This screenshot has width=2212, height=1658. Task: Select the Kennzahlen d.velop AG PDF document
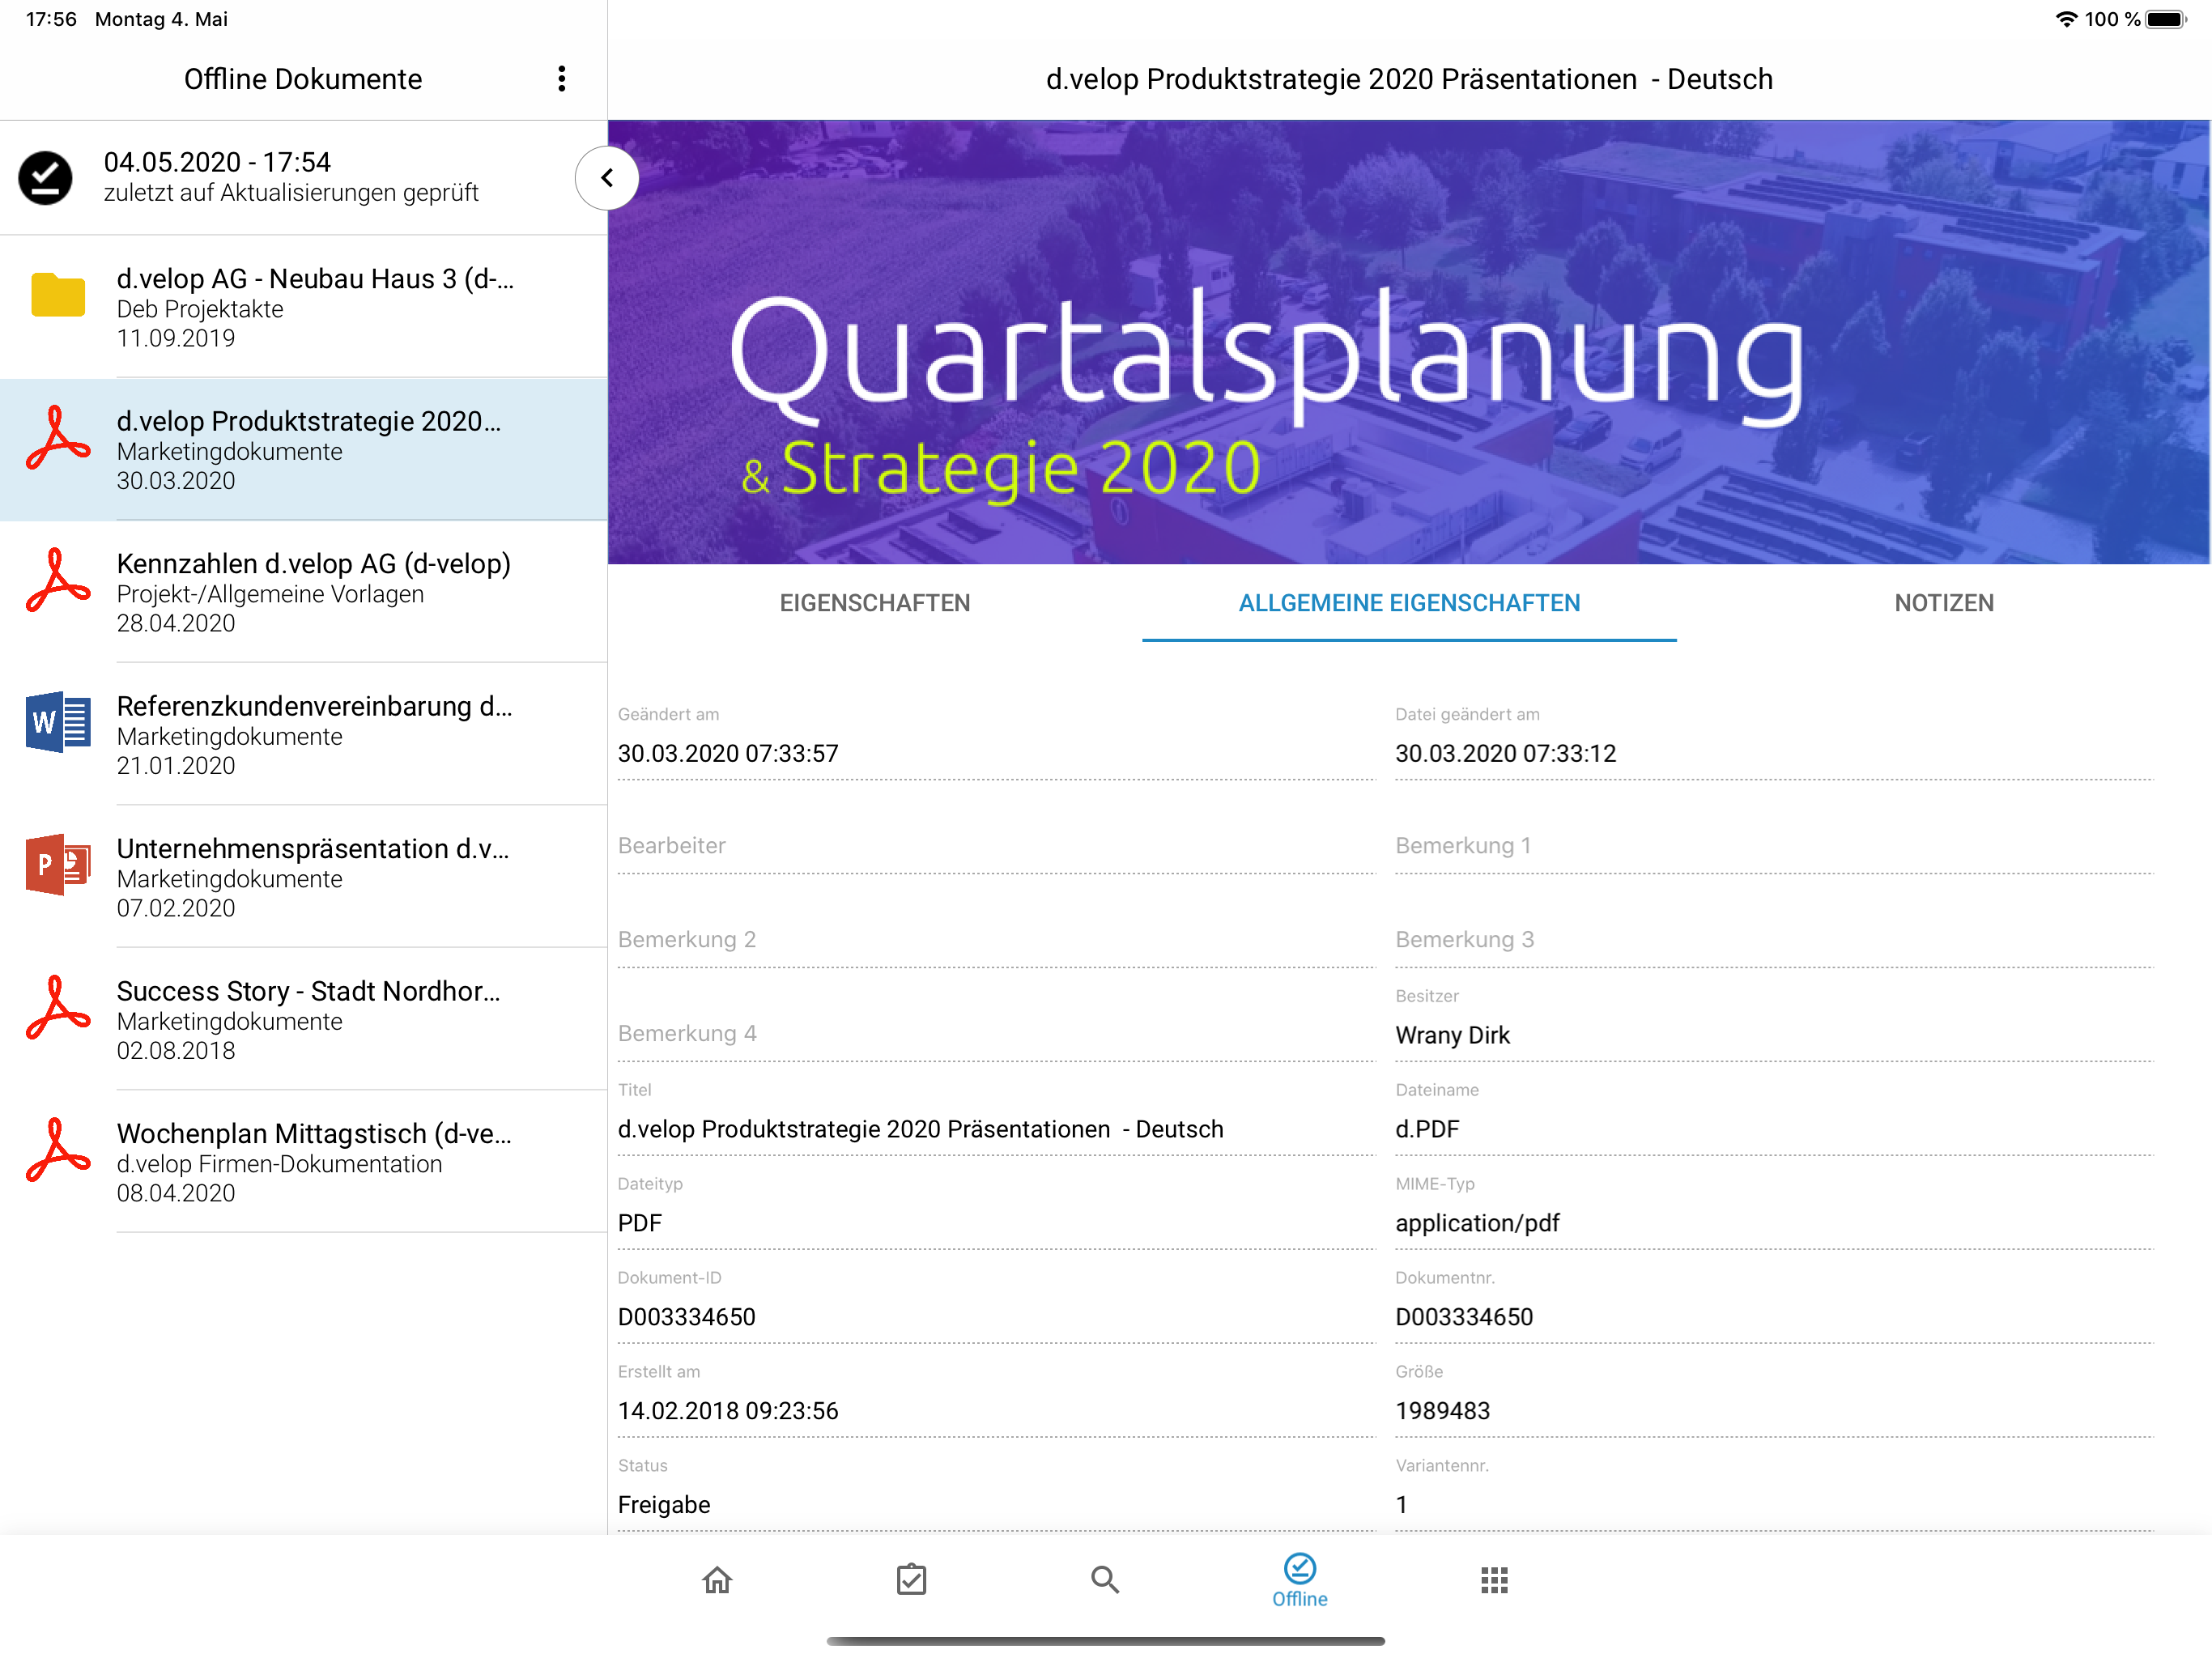304,592
